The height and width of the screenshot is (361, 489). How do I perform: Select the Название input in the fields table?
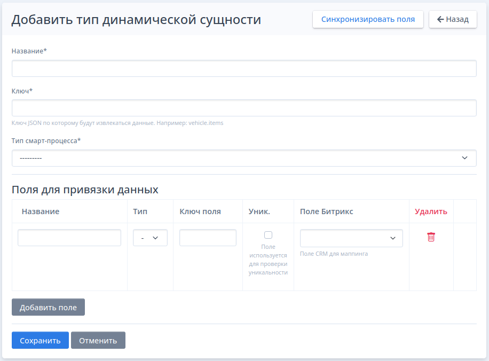point(69,238)
